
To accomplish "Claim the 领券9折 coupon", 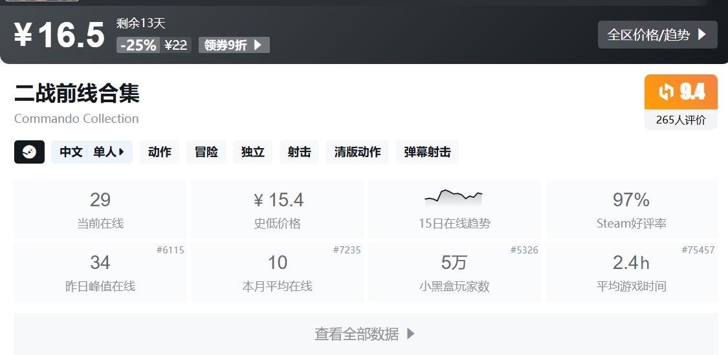I will click(x=234, y=45).
